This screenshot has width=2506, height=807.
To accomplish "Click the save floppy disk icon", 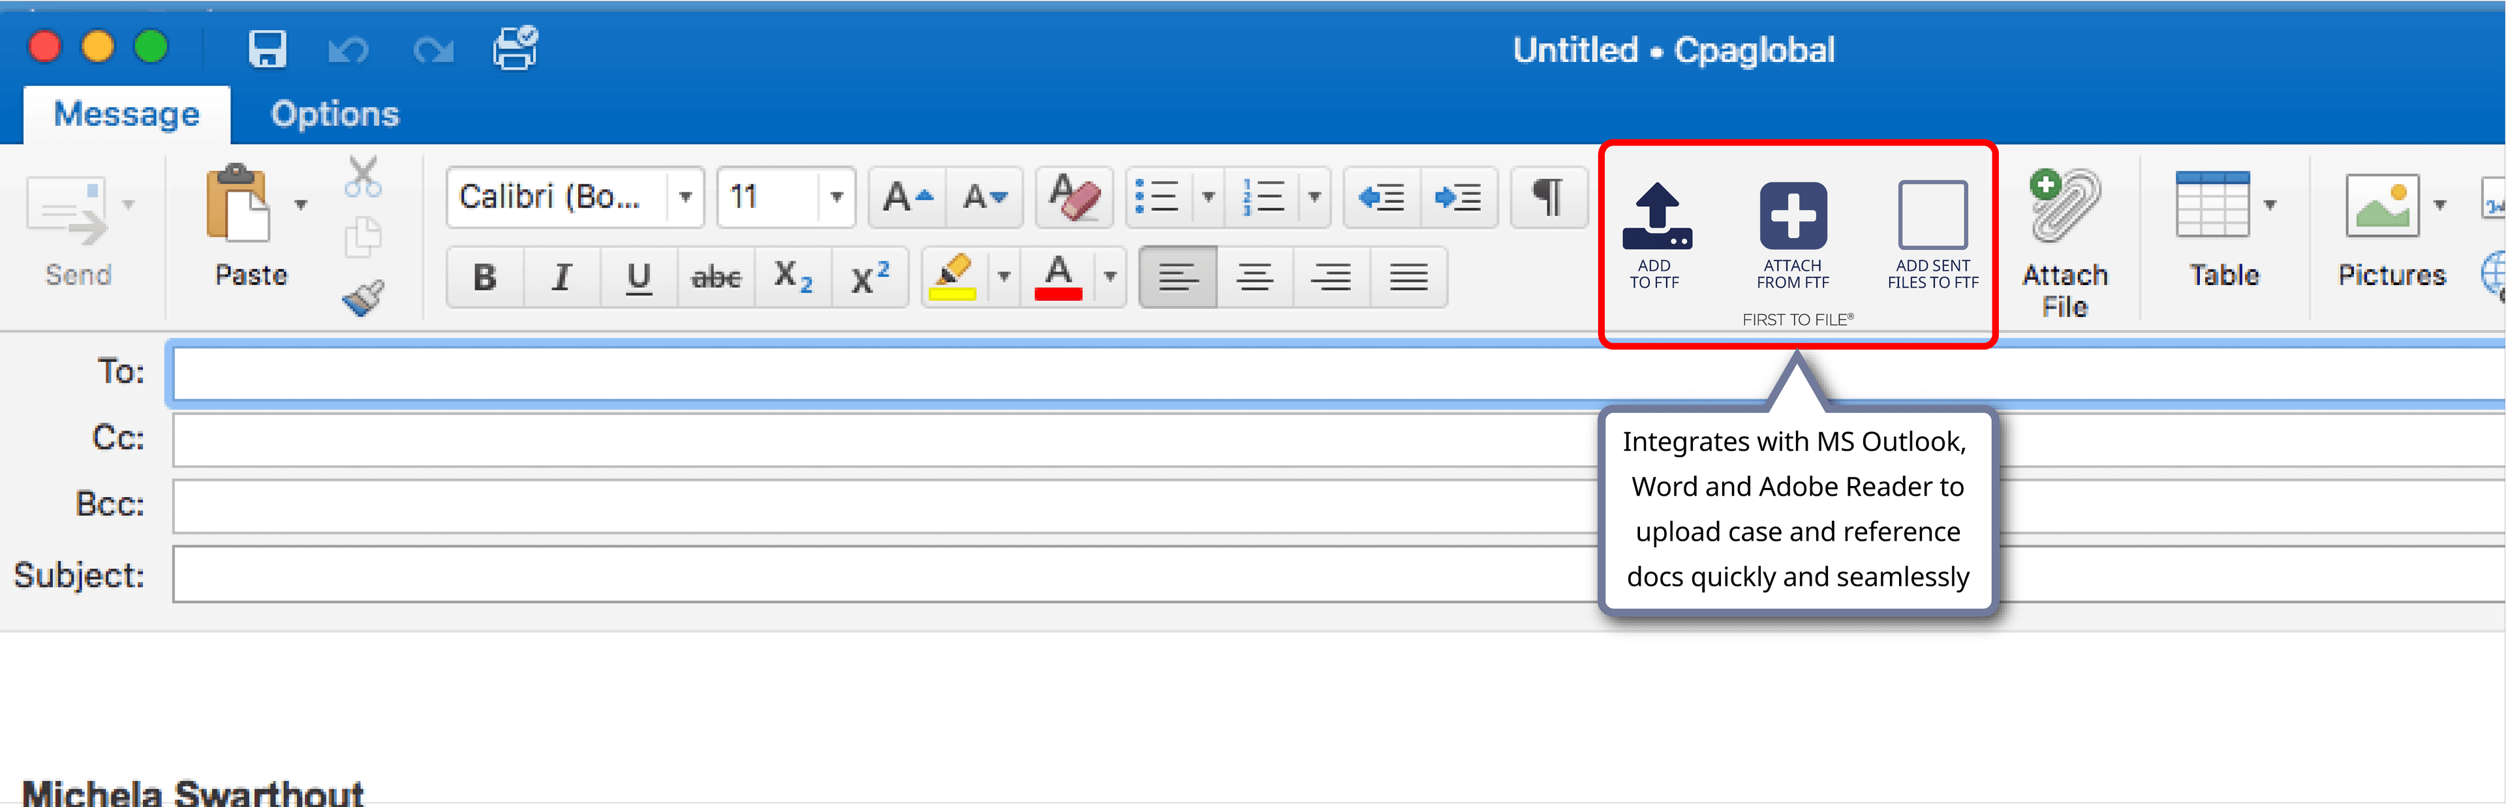I will [266, 49].
